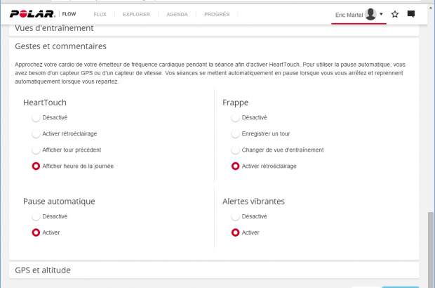Viewport: 435px width, 288px height.
Task: Expand the Vues d'entraînement section
Action: (x=54, y=29)
